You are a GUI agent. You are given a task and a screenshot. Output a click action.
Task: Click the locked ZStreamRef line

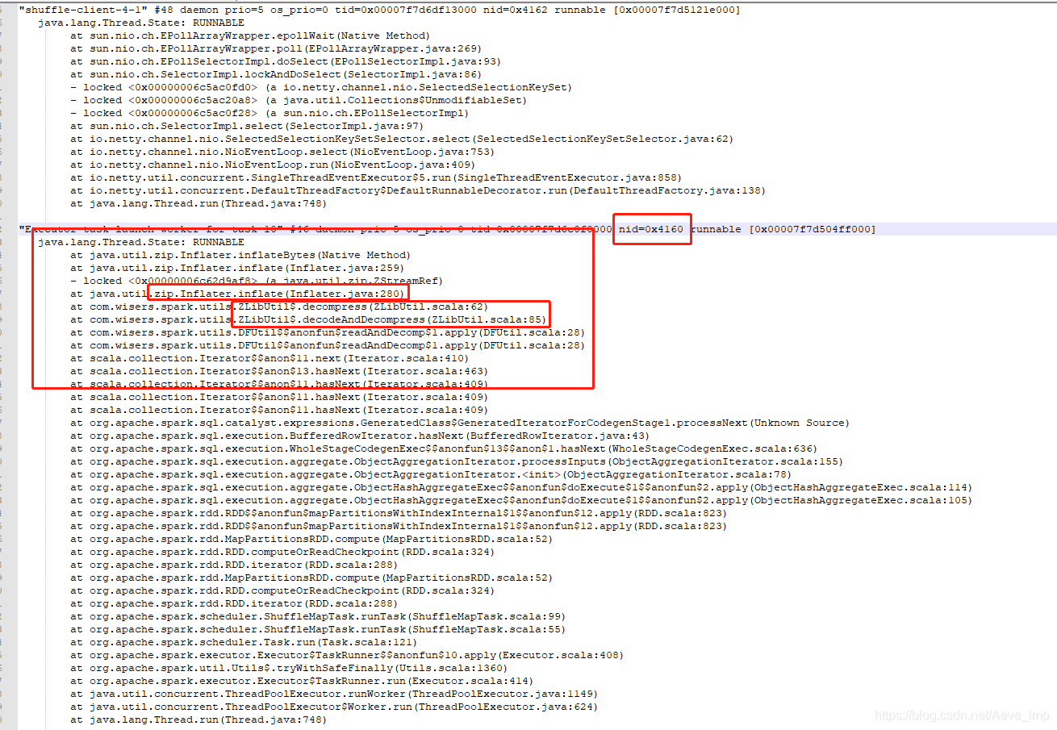(258, 281)
